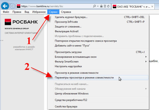Open the address bar search dropdown arrow

coord(98,6)
